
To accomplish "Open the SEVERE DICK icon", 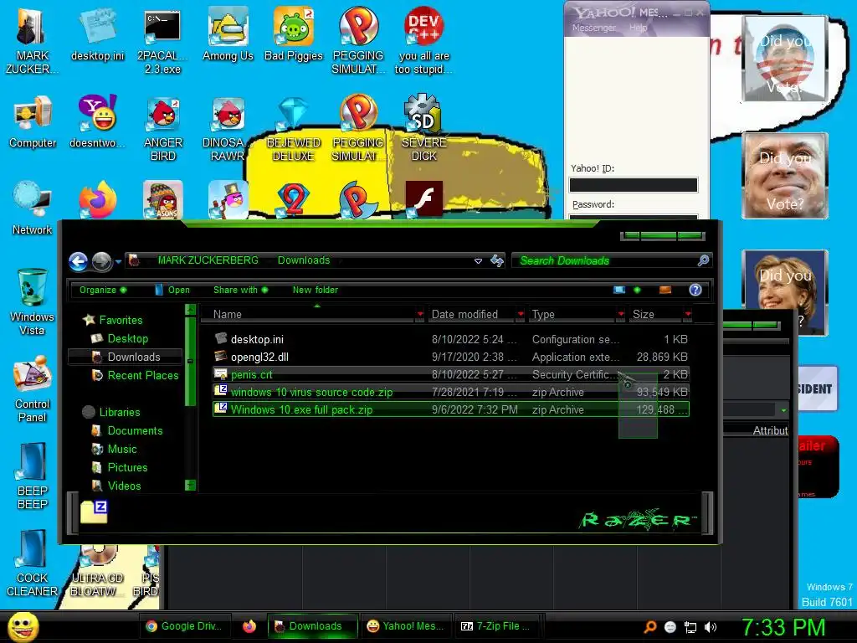I will pos(424,128).
